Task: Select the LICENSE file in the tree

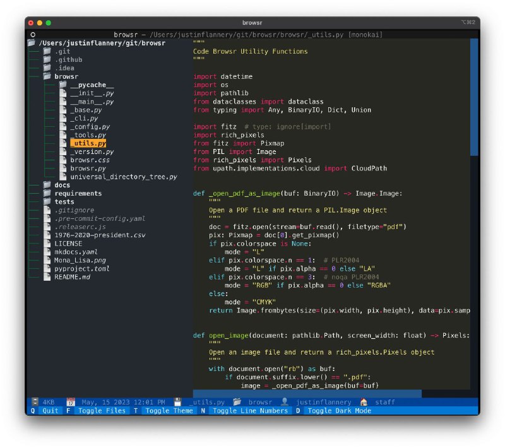Action: tap(68, 243)
